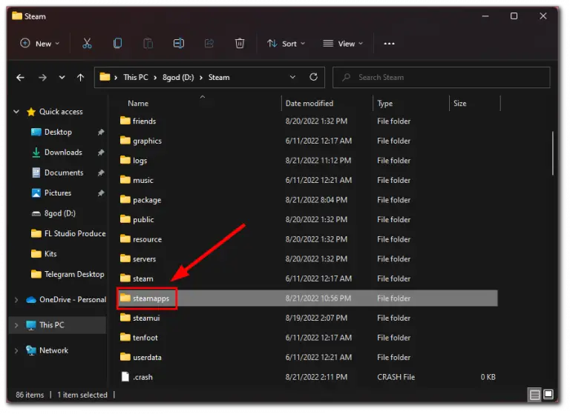The image size is (570, 414).
Task: Click the Share icon in toolbar
Action: (x=209, y=44)
